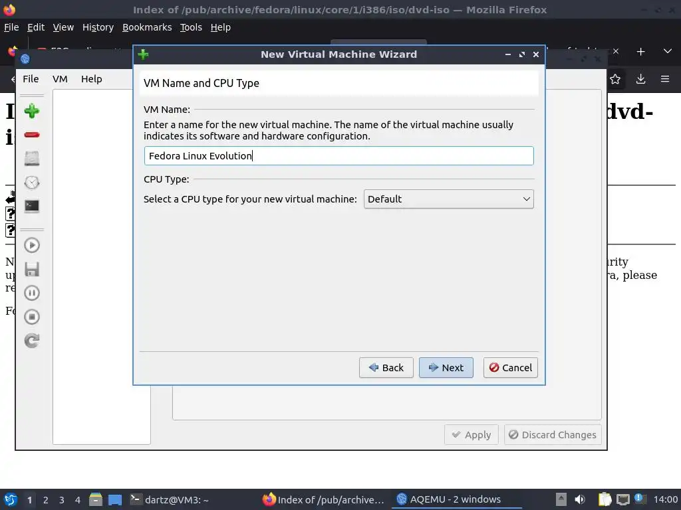
Task: Open the Firefox Edit menu
Action: pyautogui.click(x=36, y=27)
